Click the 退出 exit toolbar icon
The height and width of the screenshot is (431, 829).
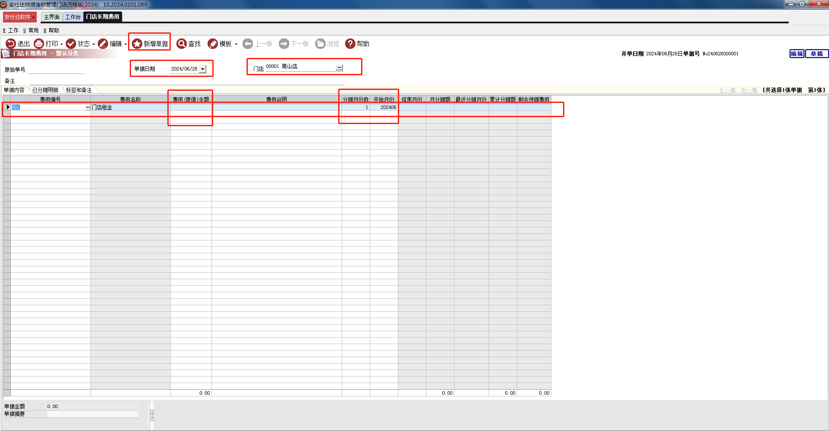pyautogui.click(x=10, y=44)
